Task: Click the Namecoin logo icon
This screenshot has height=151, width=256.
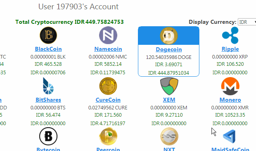Action: pyautogui.click(x=108, y=35)
